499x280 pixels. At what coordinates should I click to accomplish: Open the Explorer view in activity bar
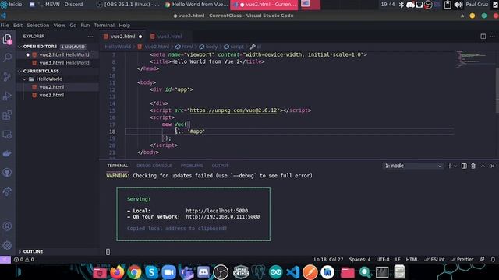click(7, 40)
